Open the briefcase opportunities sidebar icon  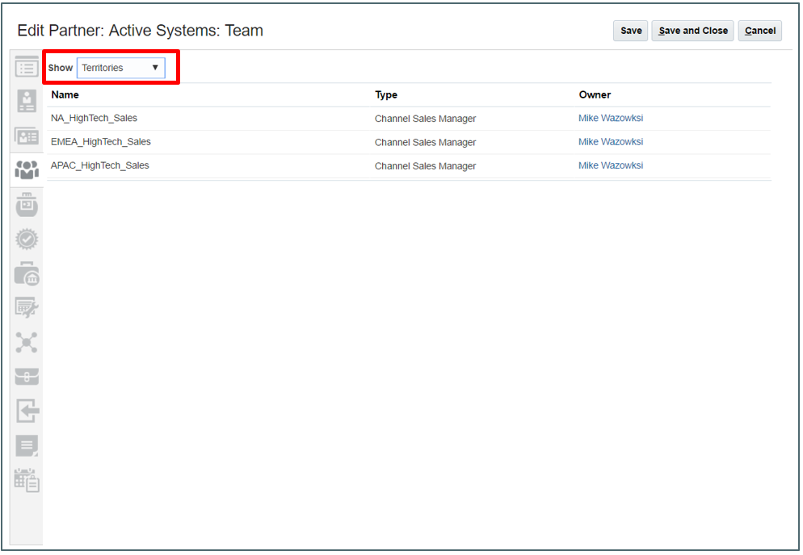click(x=27, y=377)
